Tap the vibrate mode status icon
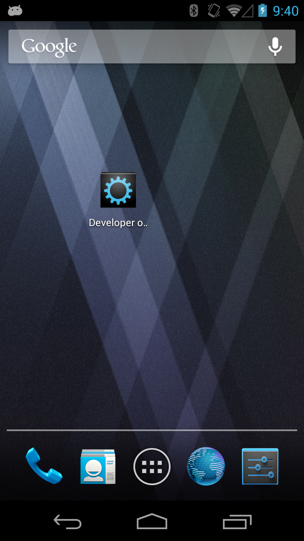 coord(214,11)
